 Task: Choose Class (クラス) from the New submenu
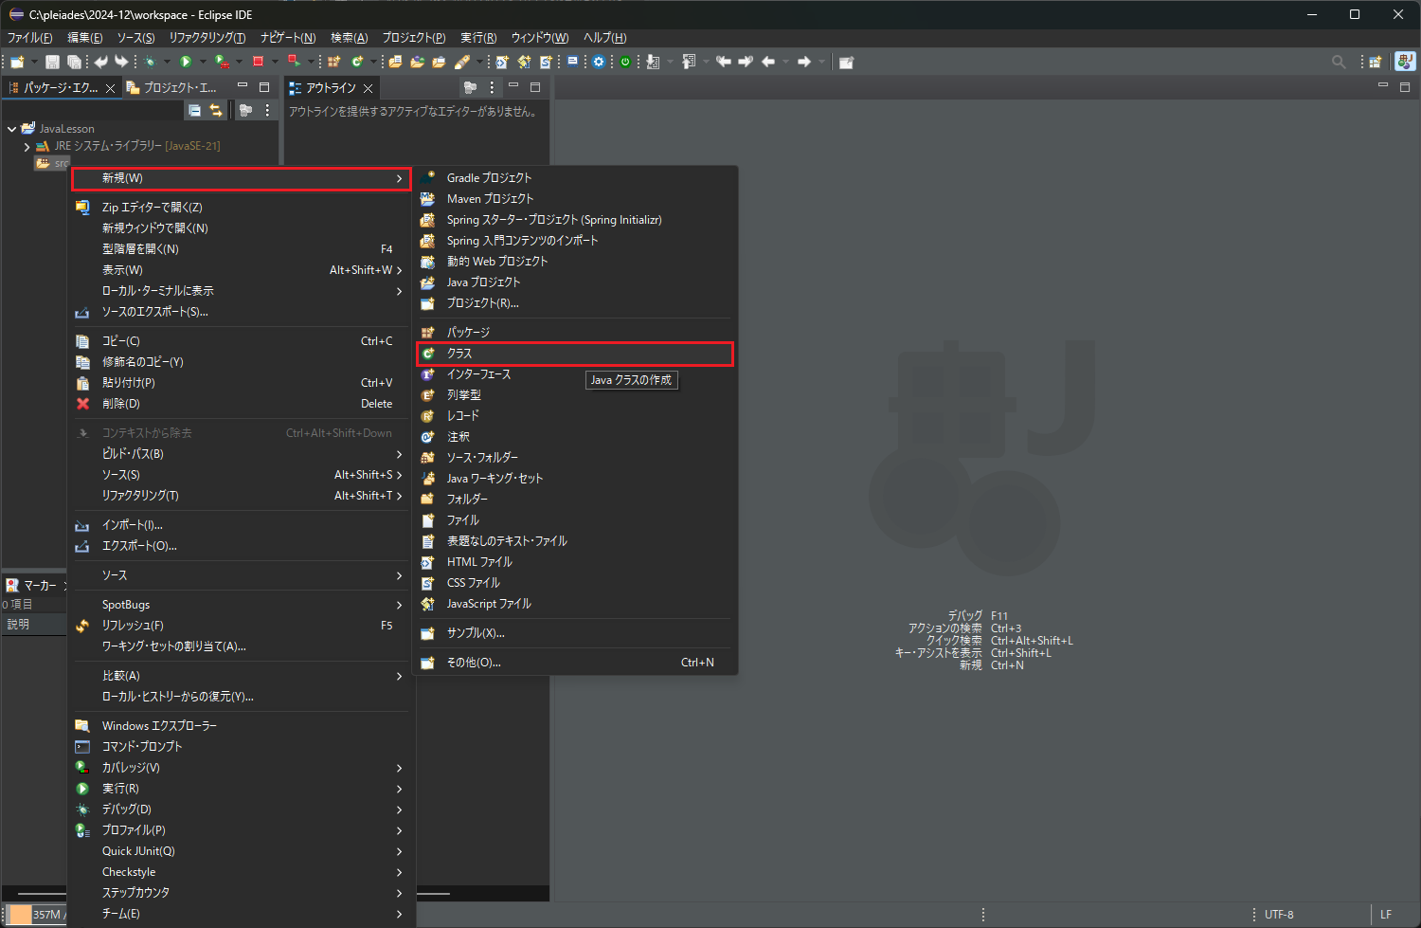(575, 354)
